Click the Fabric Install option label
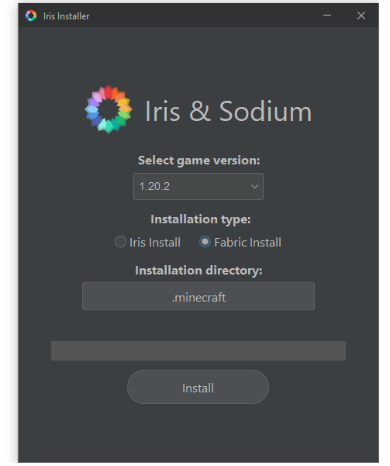 click(x=247, y=243)
